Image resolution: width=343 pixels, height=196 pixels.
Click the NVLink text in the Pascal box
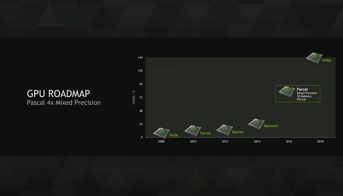(302, 99)
